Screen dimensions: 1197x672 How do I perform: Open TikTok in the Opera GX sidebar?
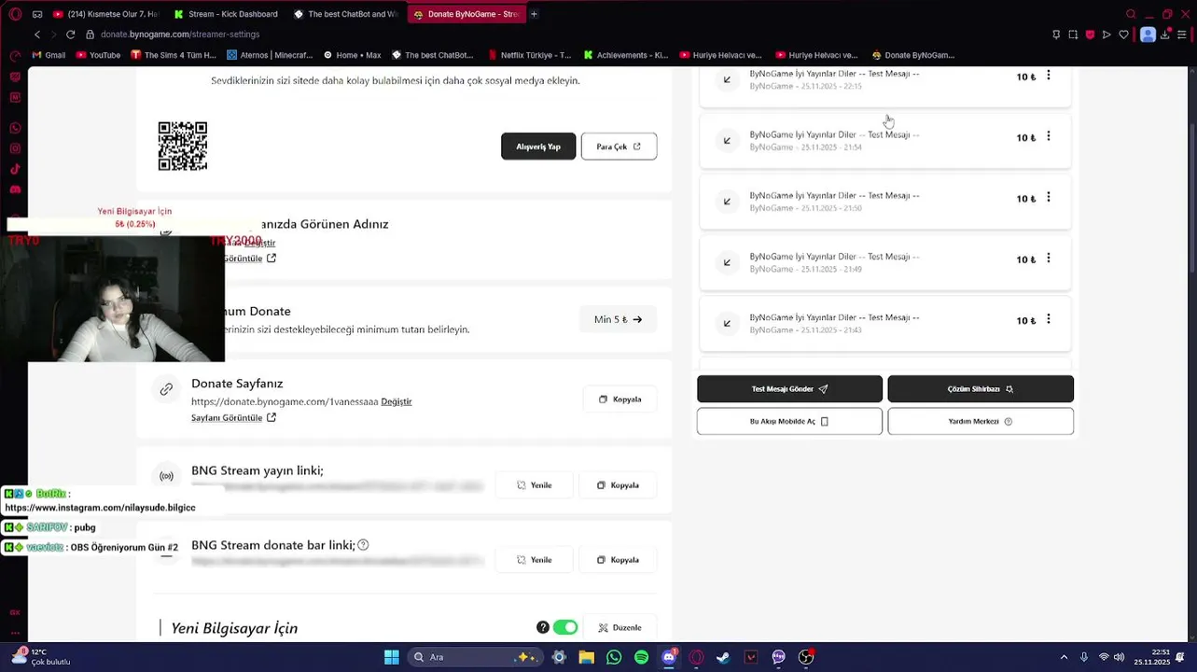pyautogui.click(x=15, y=169)
